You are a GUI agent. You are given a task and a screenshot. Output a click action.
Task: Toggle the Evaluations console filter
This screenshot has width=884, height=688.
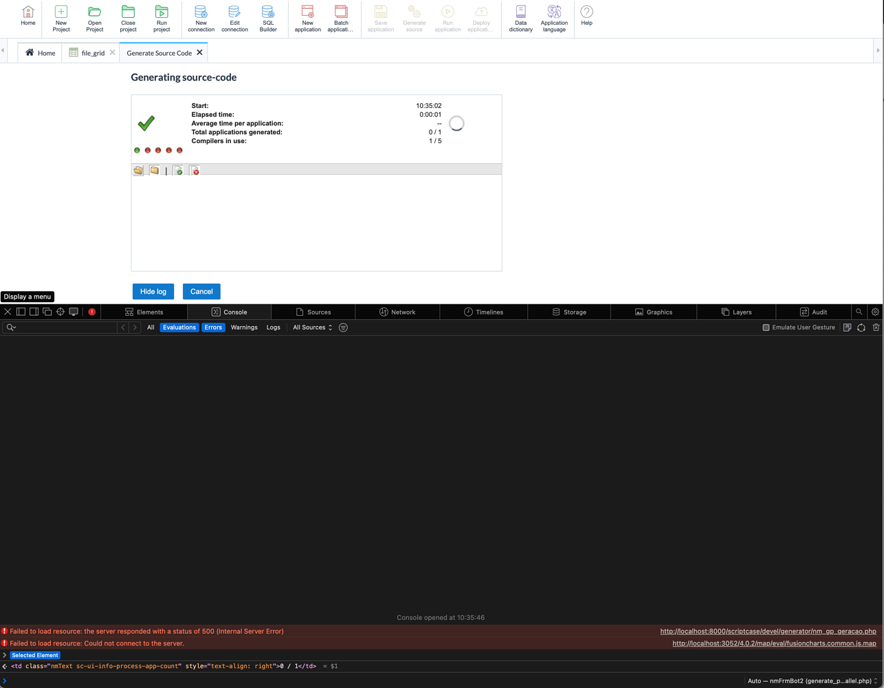coord(179,327)
